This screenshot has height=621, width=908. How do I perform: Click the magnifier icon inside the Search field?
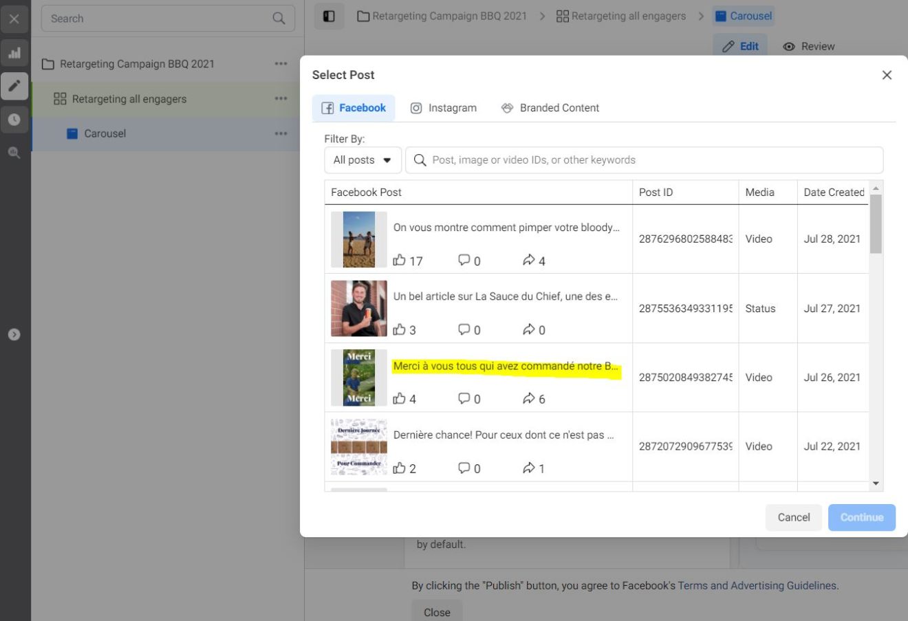coord(278,18)
